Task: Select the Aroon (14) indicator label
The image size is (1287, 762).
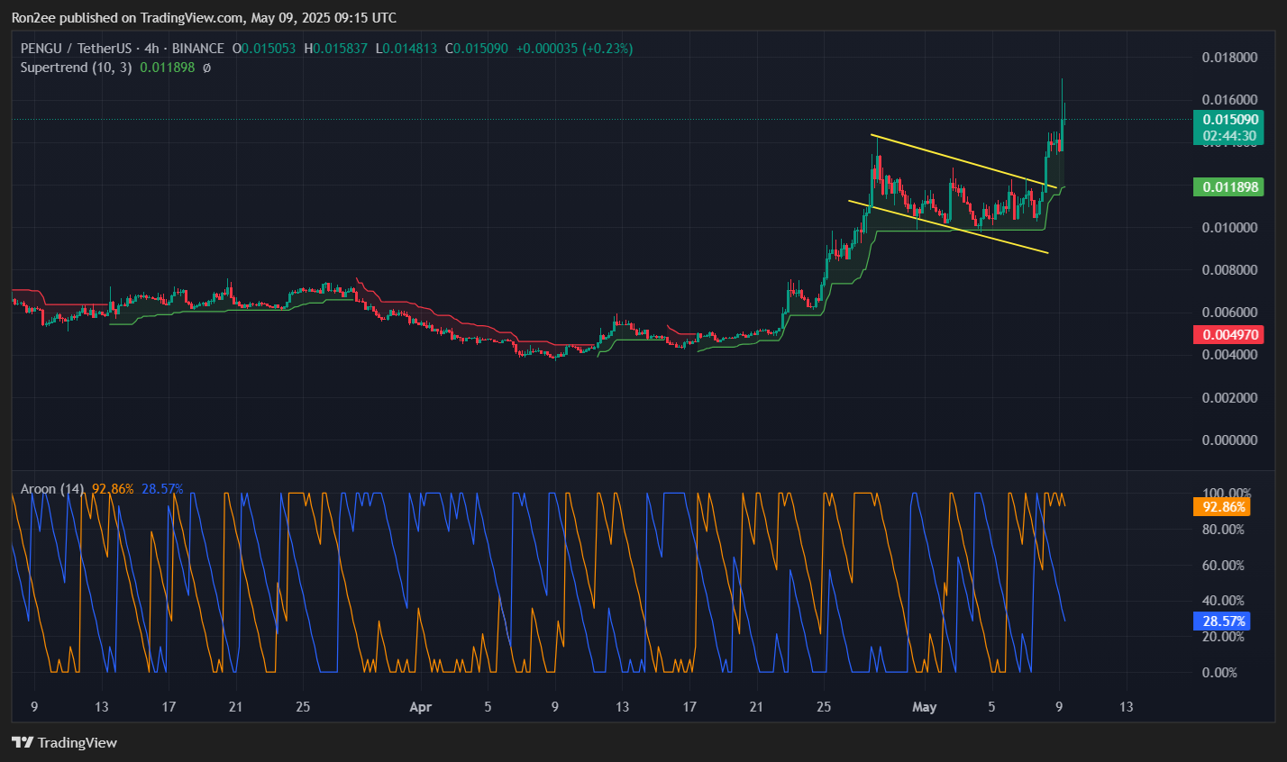Action: pos(52,489)
